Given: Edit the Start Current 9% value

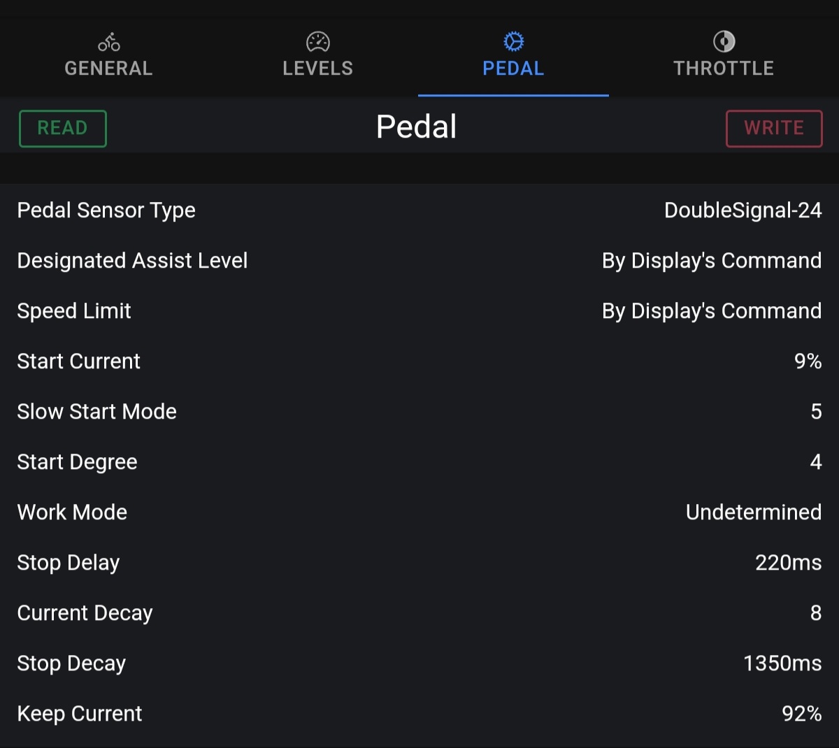Looking at the screenshot, I should [x=808, y=361].
